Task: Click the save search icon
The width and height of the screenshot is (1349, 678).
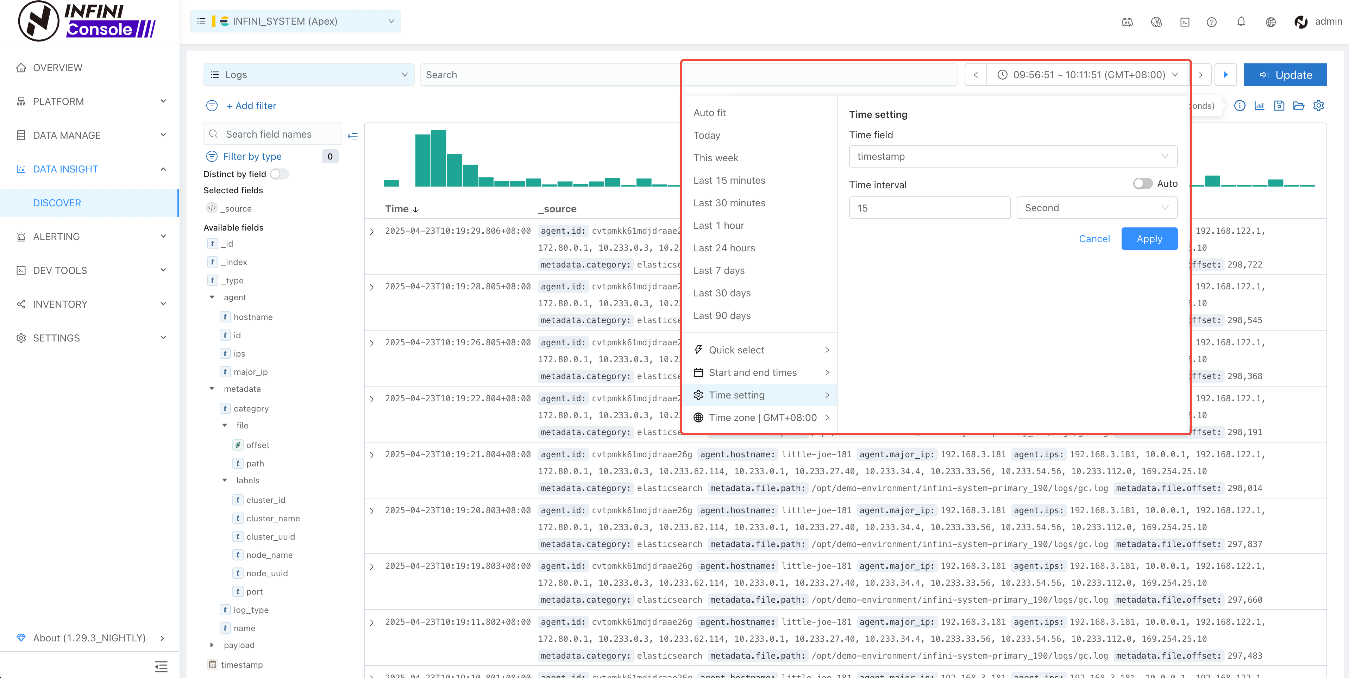Action: click(1279, 106)
